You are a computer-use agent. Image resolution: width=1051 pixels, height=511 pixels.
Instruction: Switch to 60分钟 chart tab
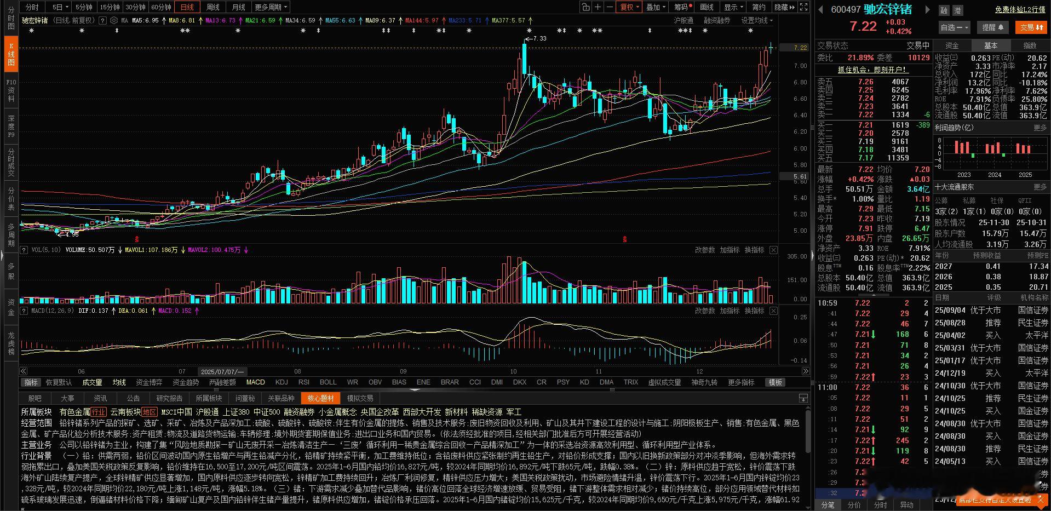[x=161, y=7]
